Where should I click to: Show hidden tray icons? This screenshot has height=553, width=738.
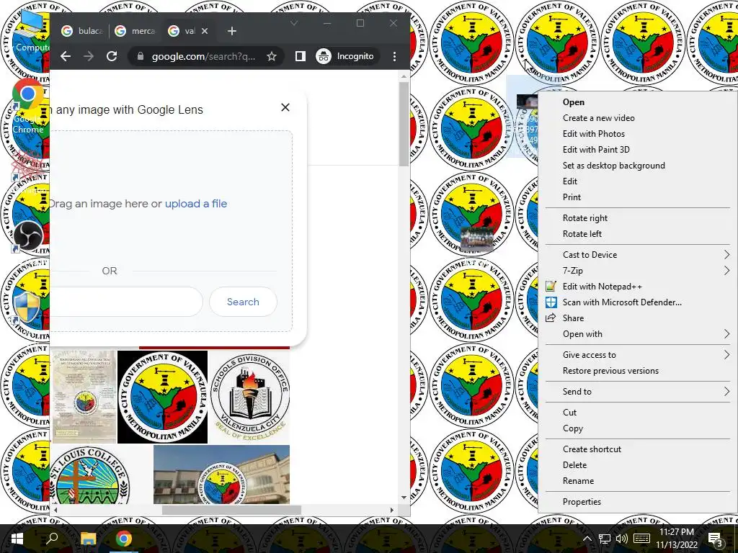[587, 539]
